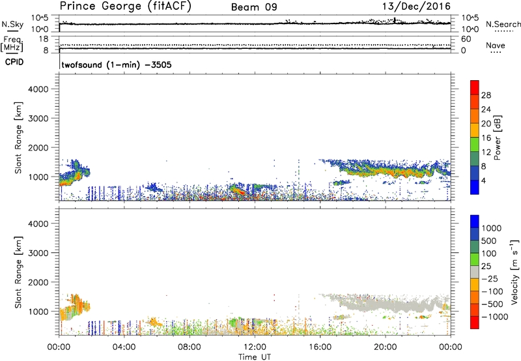Viewport: 521px width, 361px height.
Task: Click the 'Beam 09' label
Action: [254, 7]
